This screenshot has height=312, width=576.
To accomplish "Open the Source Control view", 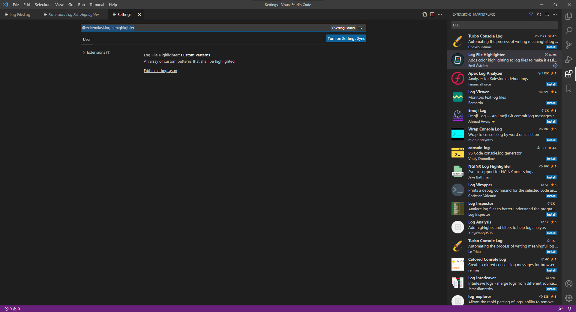I will 568,45.
